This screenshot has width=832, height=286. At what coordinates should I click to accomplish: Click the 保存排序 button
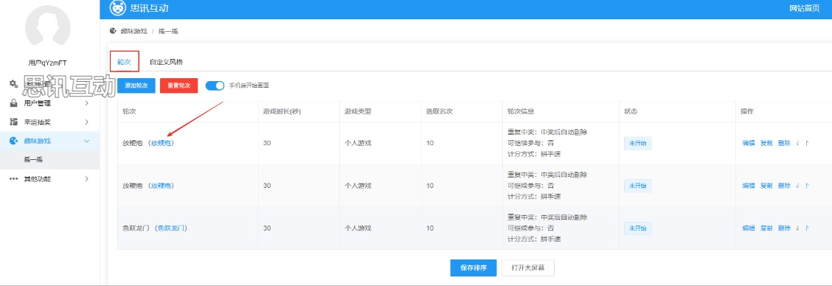click(x=474, y=268)
